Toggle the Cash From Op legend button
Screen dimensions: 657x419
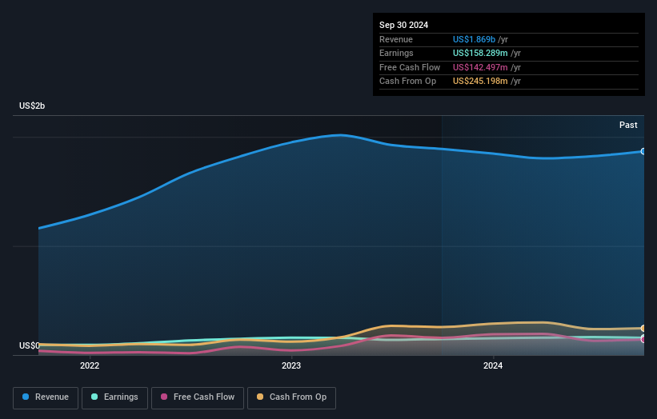point(291,397)
